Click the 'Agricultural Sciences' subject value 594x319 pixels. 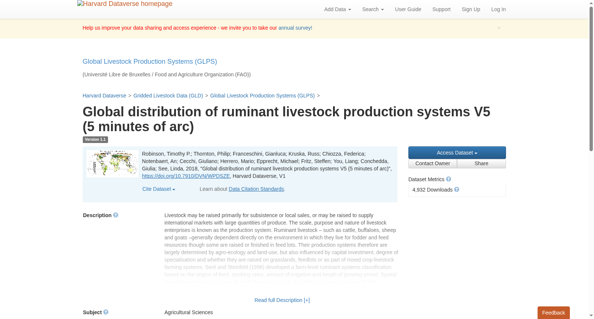coord(189,312)
